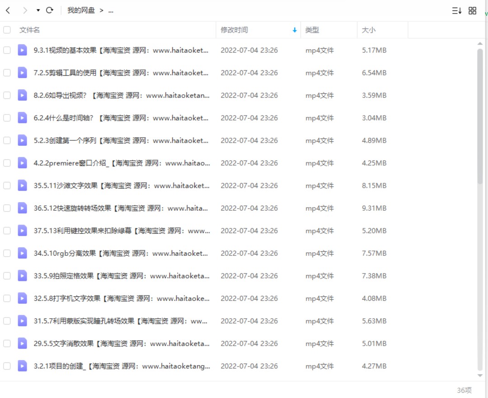Viewport: 488px width, 398px height.
Task: Click video icon of 3.2.1项目的创建
Action: pyautogui.click(x=23, y=366)
